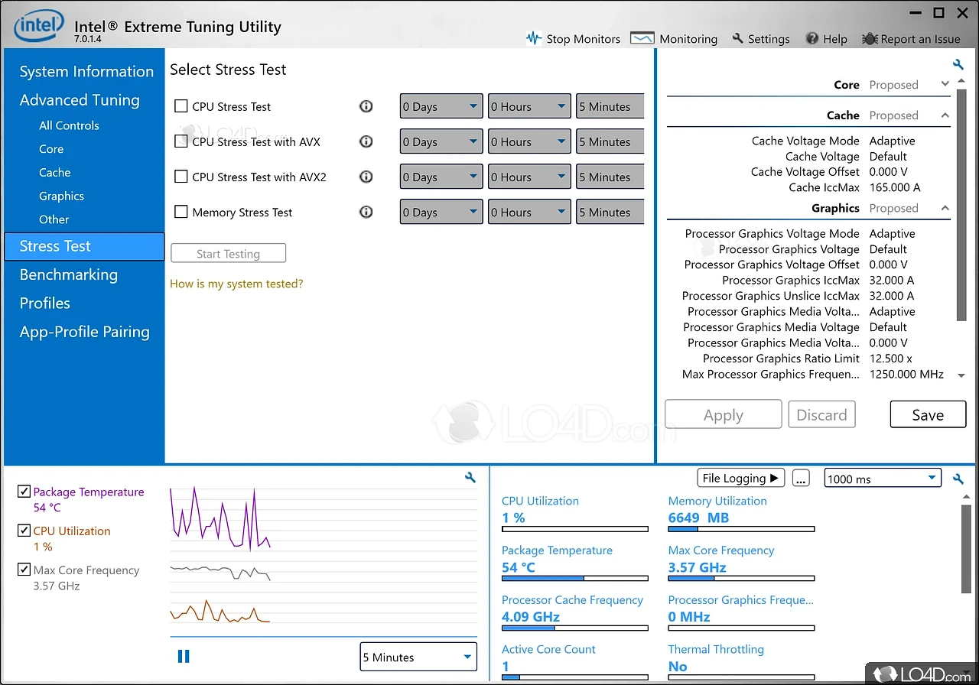Click the Report an Issue bug icon

click(868, 38)
